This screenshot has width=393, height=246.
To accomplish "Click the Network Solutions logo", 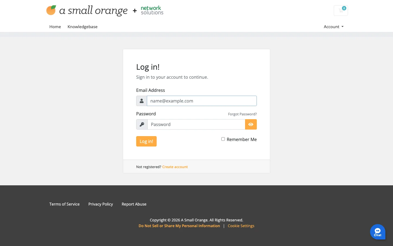I will [152, 10].
